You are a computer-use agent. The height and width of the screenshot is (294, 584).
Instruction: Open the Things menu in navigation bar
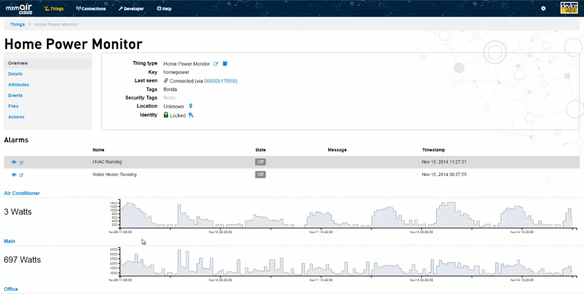[x=54, y=9]
